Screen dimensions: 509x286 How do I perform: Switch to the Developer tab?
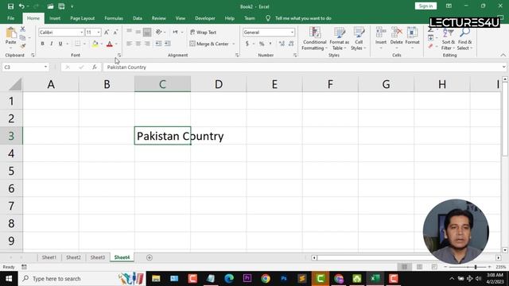click(x=205, y=18)
